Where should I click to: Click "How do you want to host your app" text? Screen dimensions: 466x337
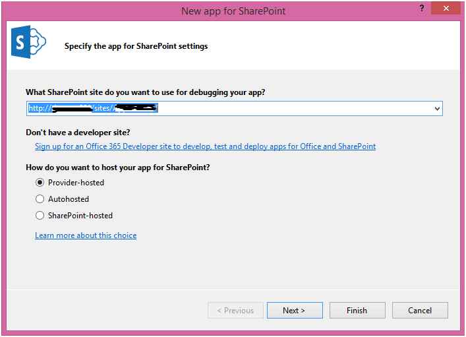118,168
